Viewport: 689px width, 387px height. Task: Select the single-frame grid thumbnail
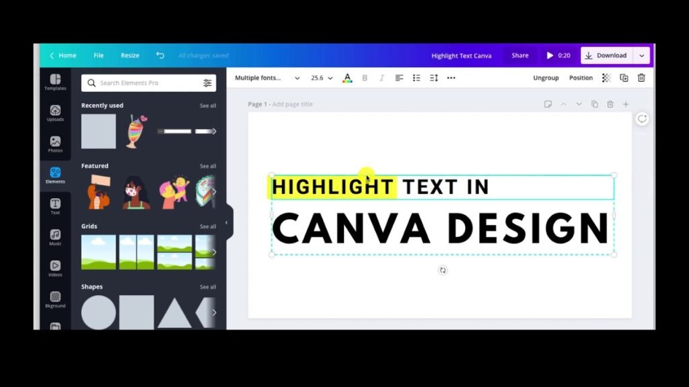[98, 253]
